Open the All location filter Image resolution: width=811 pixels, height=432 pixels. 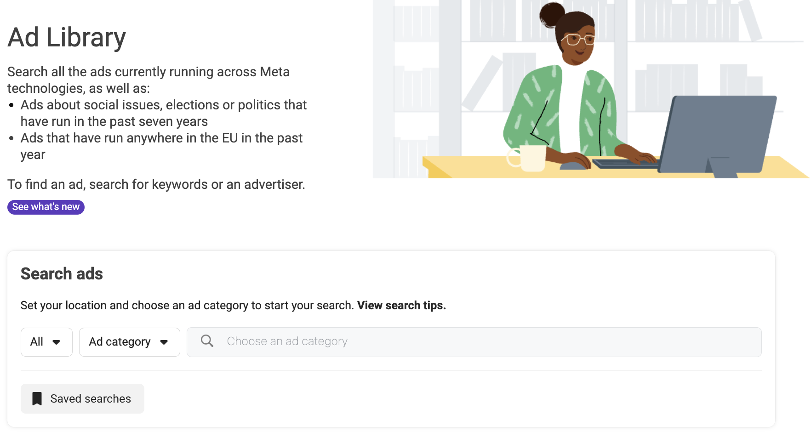[46, 342]
